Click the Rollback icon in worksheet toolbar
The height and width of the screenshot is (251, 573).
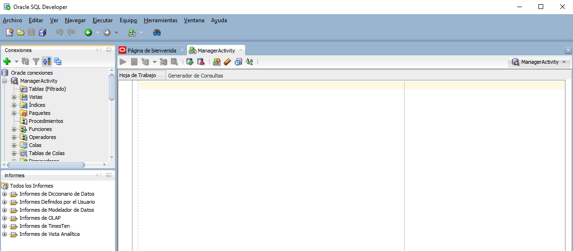[x=201, y=61]
